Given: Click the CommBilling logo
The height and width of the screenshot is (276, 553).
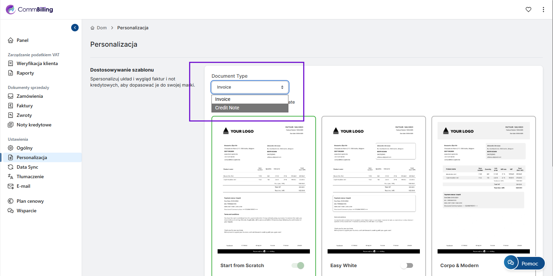Looking at the screenshot, I should point(30,10).
